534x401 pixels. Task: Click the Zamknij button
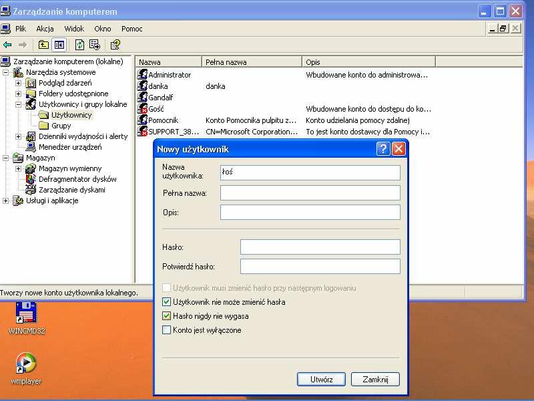[375, 379]
